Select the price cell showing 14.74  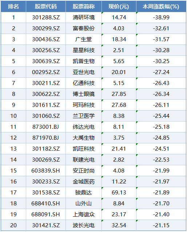click(119, 18)
